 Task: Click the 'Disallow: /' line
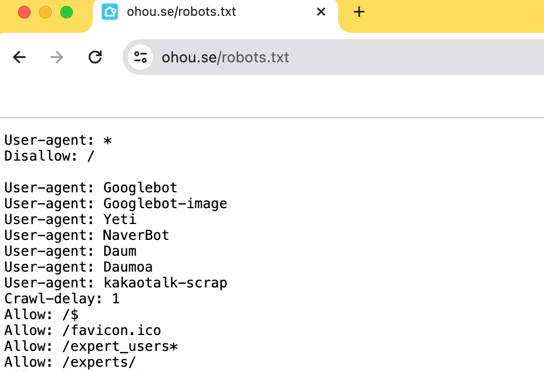click(x=50, y=156)
